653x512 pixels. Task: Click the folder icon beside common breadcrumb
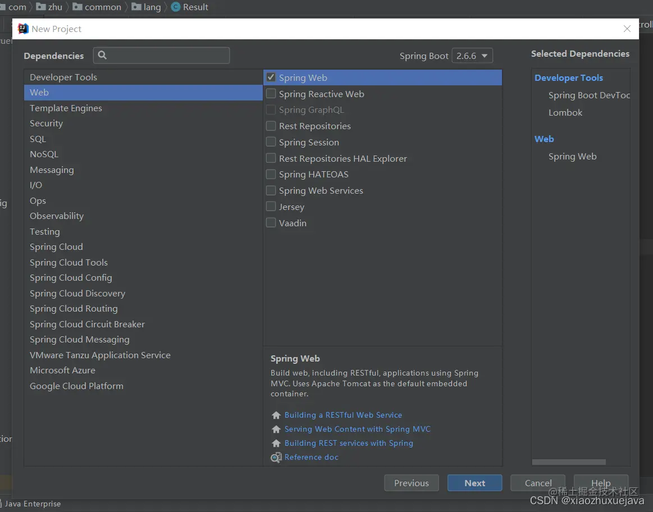coord(77,7)
